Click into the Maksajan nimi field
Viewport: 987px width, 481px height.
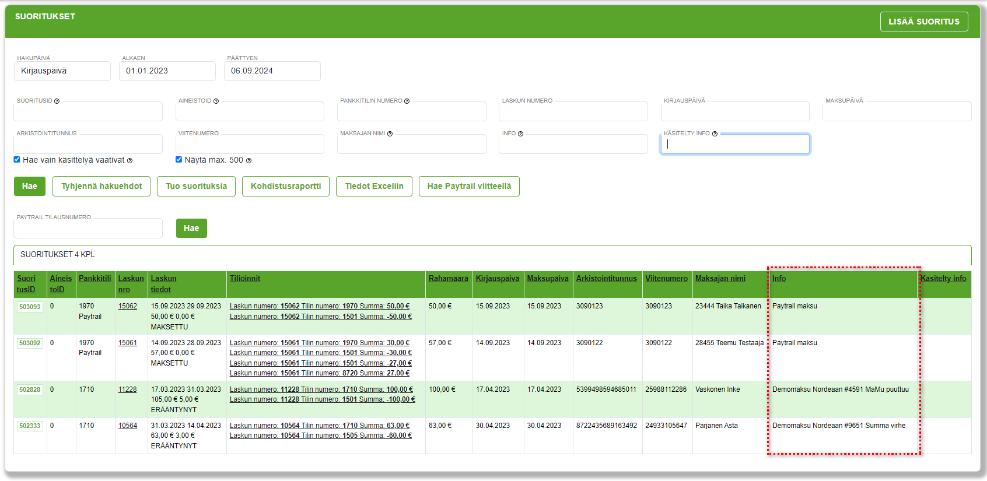pos(412,144)
